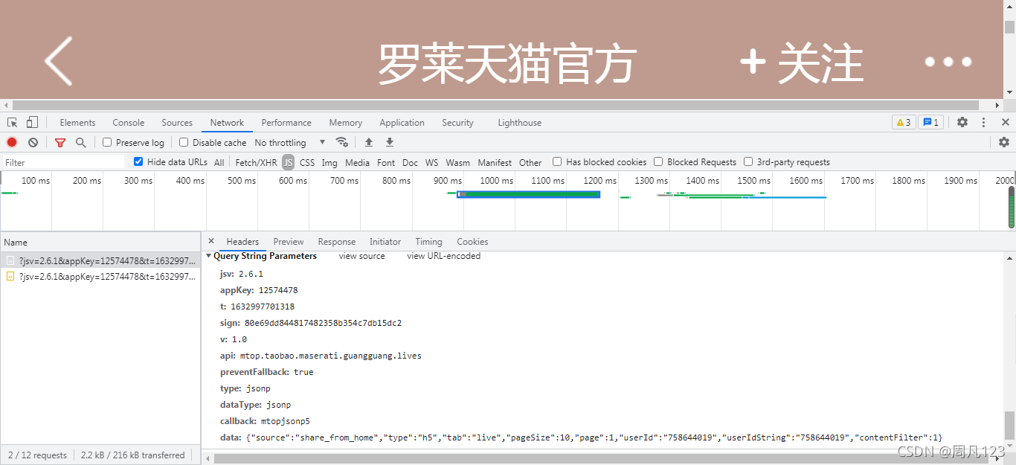1016x465 pixels.
Task: Tap the back arrow on the page header
Action: pos(59,60)
